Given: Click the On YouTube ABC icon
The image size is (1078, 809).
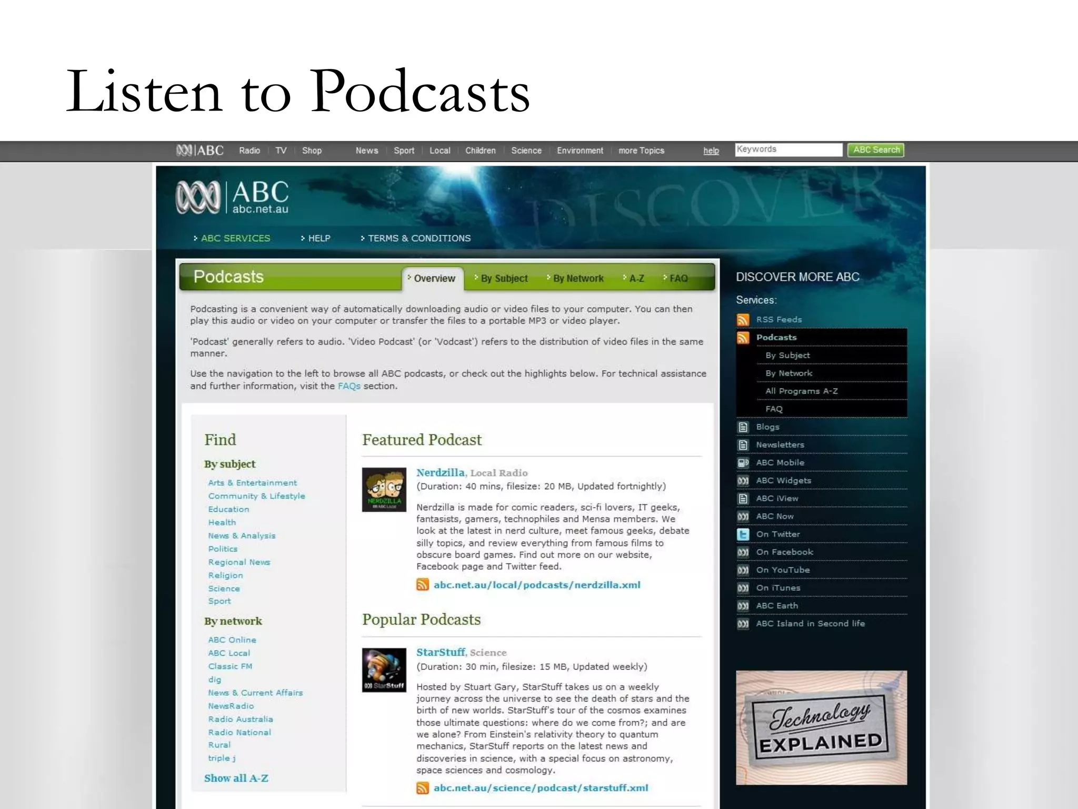Looking at the screenshot, I should tap(743, 570).
